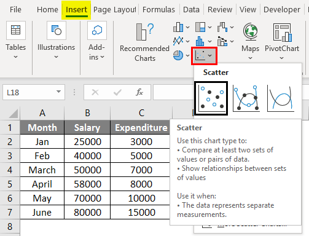Image resolution: width=309 pixels, height=236 pixels.
Task: Choose Scatter with Smooth Lines
Action: click(x=281, y=98)
